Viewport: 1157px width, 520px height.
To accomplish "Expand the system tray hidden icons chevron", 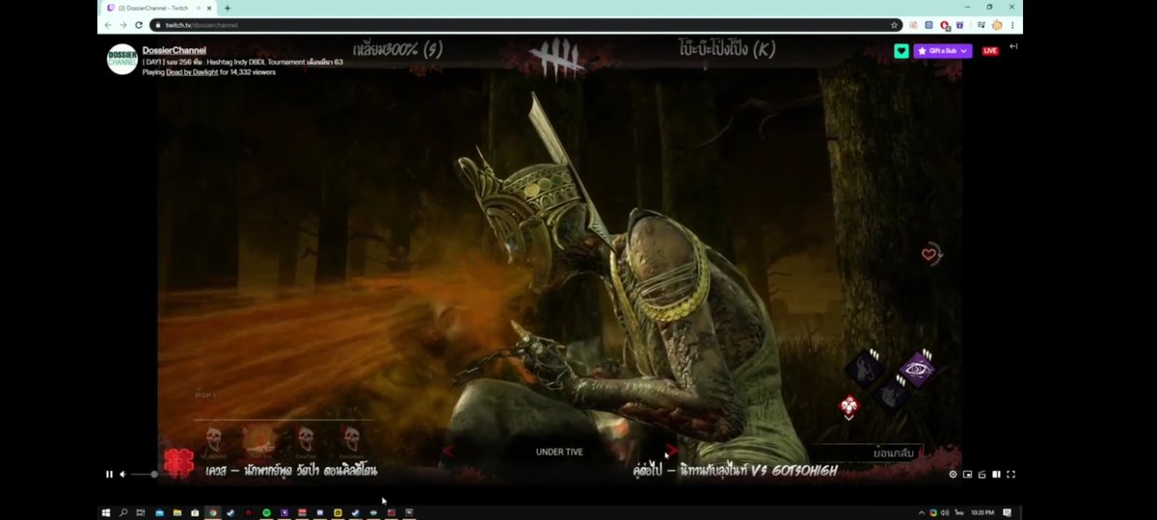I will tap(922, 512).
